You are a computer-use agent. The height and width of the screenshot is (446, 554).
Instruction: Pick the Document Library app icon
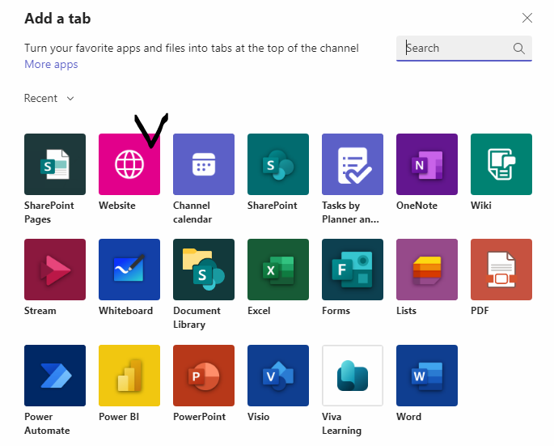coord(204,270)
